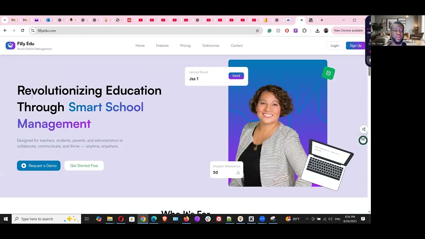Click the Login button

335,45
